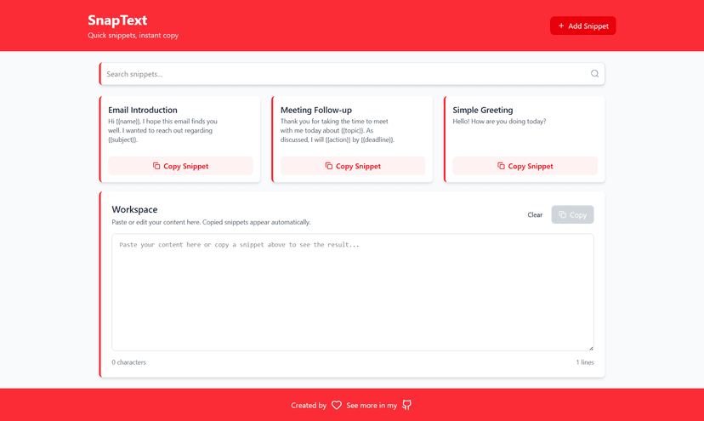Viewport: 704px width, 421px height.
Task: Open the GitHub icon link in footer
Action: pos(406,406)
